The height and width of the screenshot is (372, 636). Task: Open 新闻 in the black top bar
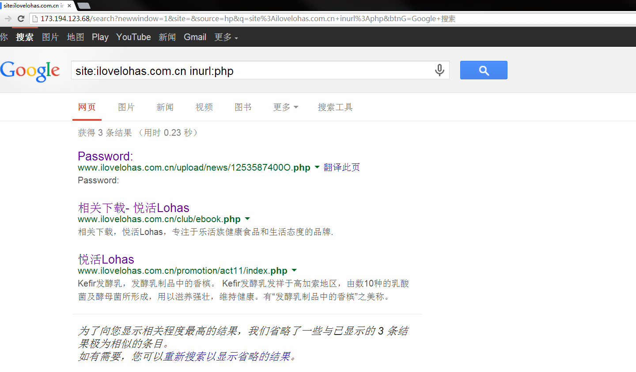pyautogui.click(x=167, y=37)
